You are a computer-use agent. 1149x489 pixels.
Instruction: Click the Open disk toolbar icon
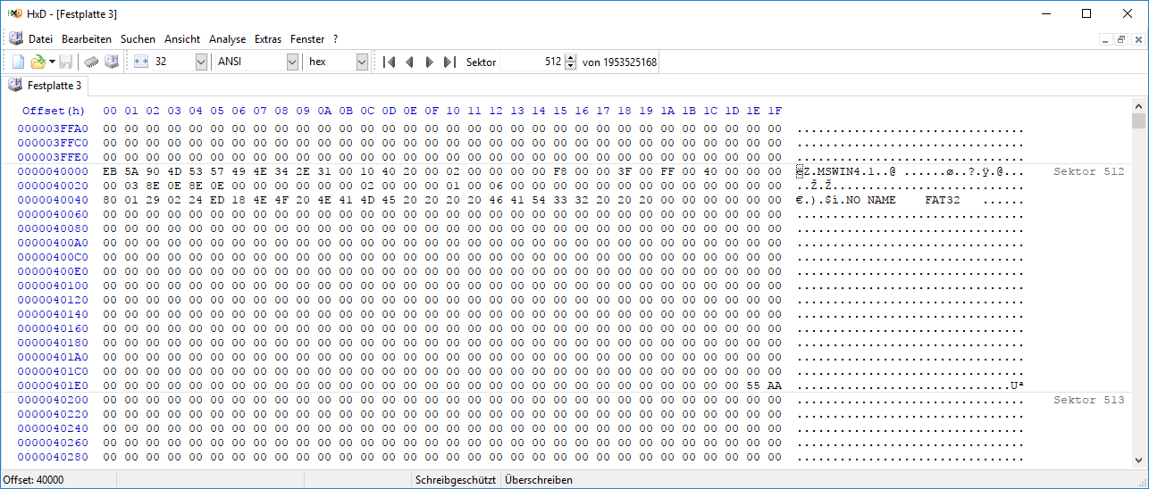(x=112, y=62)
